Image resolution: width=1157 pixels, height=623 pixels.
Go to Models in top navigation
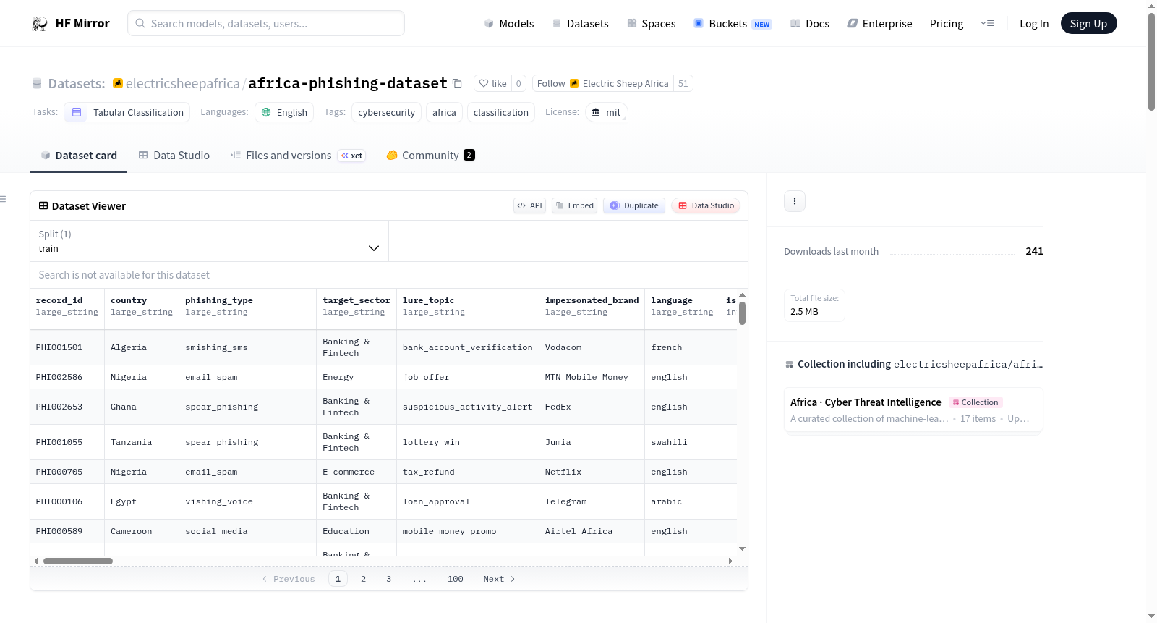pyautogui.click(x=509, y=24)
